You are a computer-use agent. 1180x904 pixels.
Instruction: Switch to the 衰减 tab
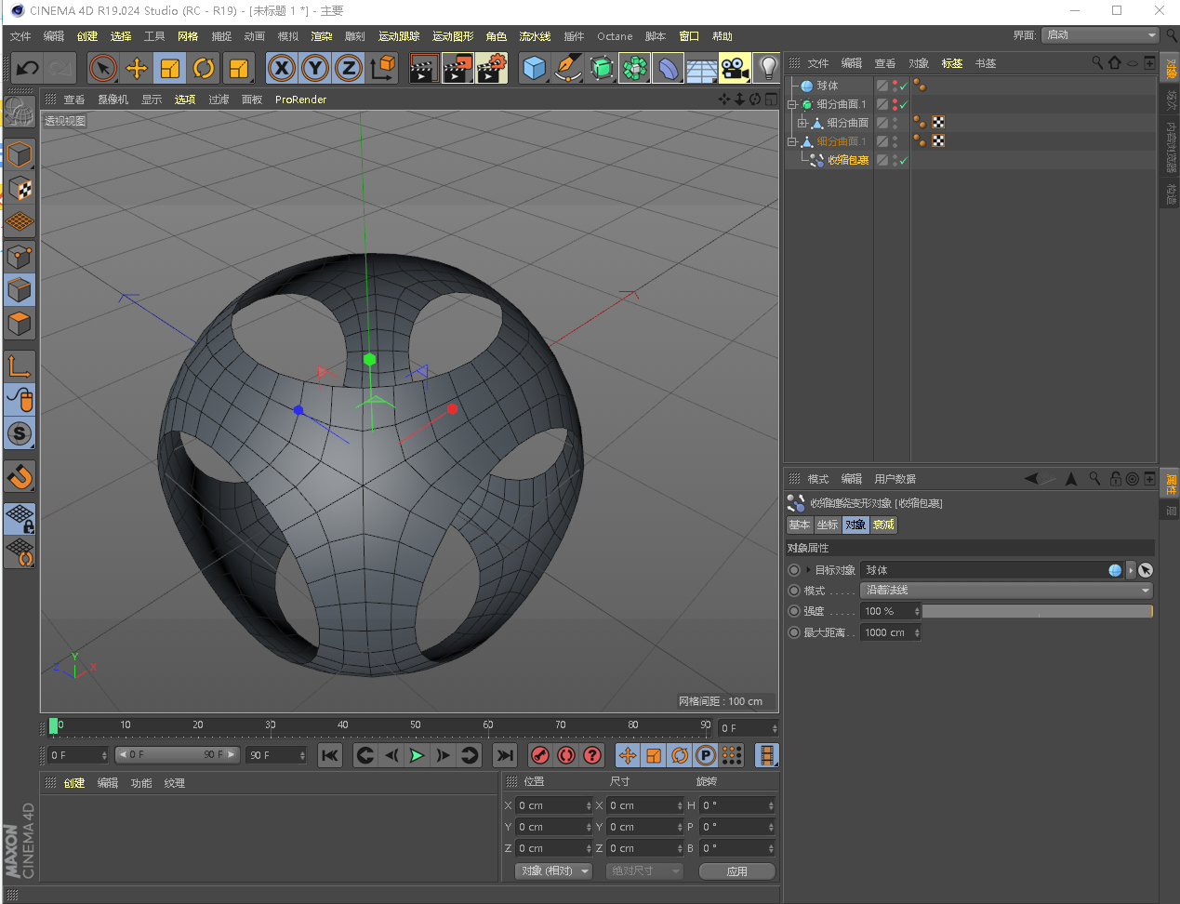coord(883,525)
